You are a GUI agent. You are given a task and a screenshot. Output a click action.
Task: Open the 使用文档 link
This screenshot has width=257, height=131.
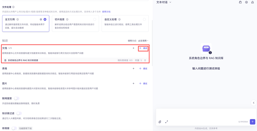pyautogui.click(x=106, y=12)
